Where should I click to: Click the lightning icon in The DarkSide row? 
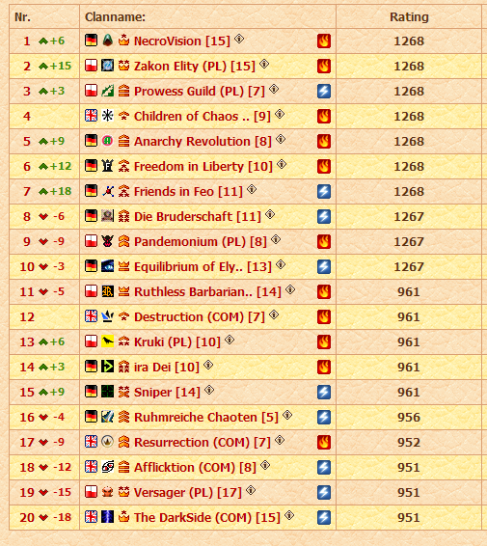pyautogui.click(x=324, y=517)
